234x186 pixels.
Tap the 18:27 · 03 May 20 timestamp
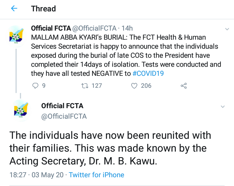tap(36, 175)
